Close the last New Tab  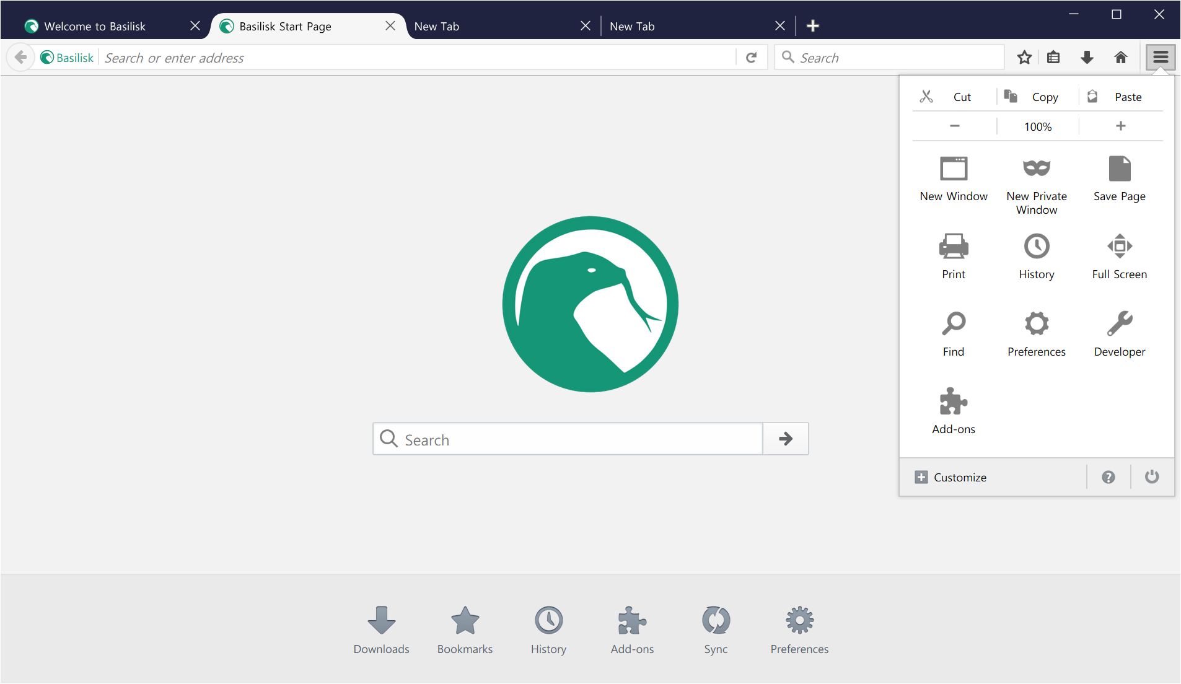[x=780, y=26]
